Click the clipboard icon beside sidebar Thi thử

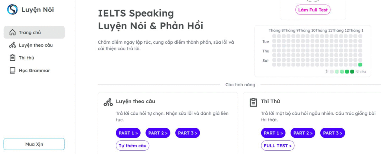(x=12, y=58)
